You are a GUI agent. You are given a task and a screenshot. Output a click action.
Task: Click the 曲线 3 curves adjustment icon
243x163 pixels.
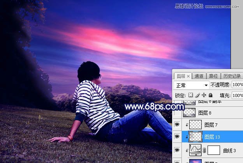click(x=195, y=150)
